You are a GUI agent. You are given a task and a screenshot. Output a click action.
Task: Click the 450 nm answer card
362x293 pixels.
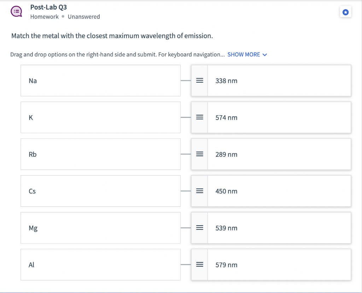[x=279, y=191]
